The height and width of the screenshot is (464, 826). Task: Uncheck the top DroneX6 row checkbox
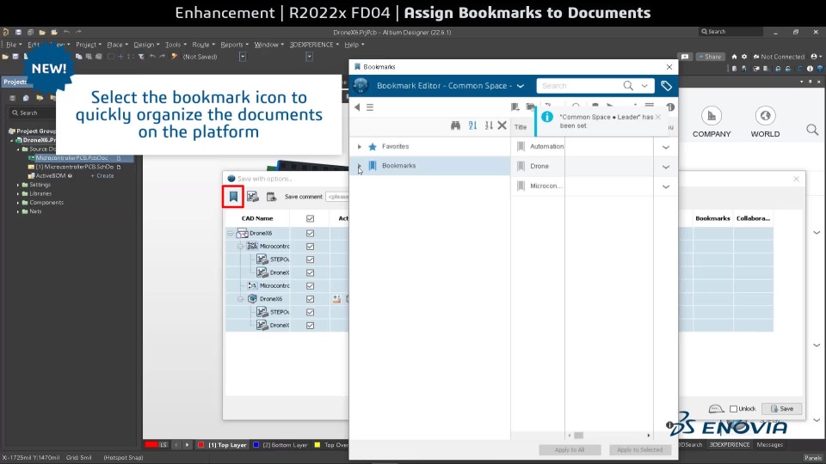point(311,233)
